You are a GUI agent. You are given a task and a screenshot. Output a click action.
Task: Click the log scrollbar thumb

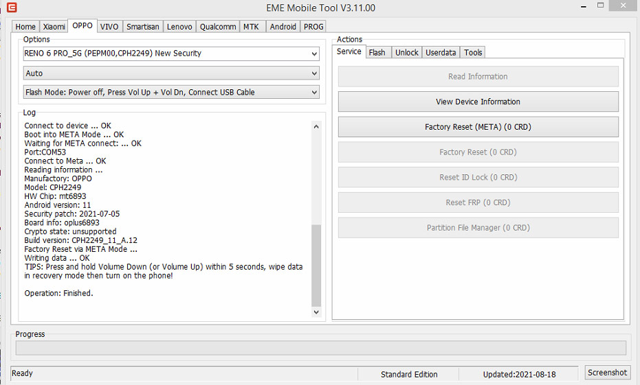coord(316,265)
